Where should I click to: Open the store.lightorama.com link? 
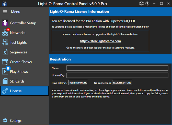(x=100, y=41)
